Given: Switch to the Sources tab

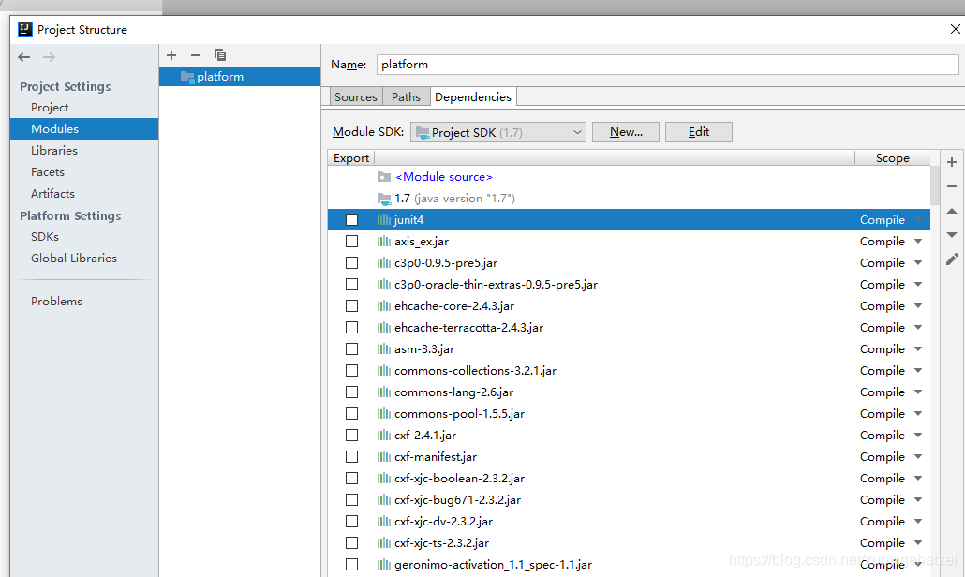Looking at the screenshot, I should [356, 97].
